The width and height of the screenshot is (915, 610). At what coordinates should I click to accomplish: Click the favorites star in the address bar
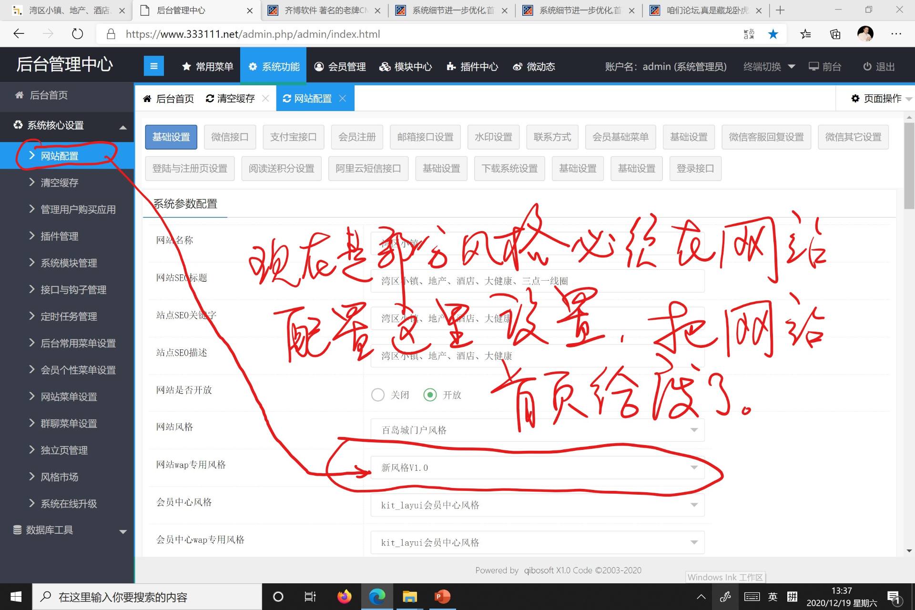pos(773,34)
